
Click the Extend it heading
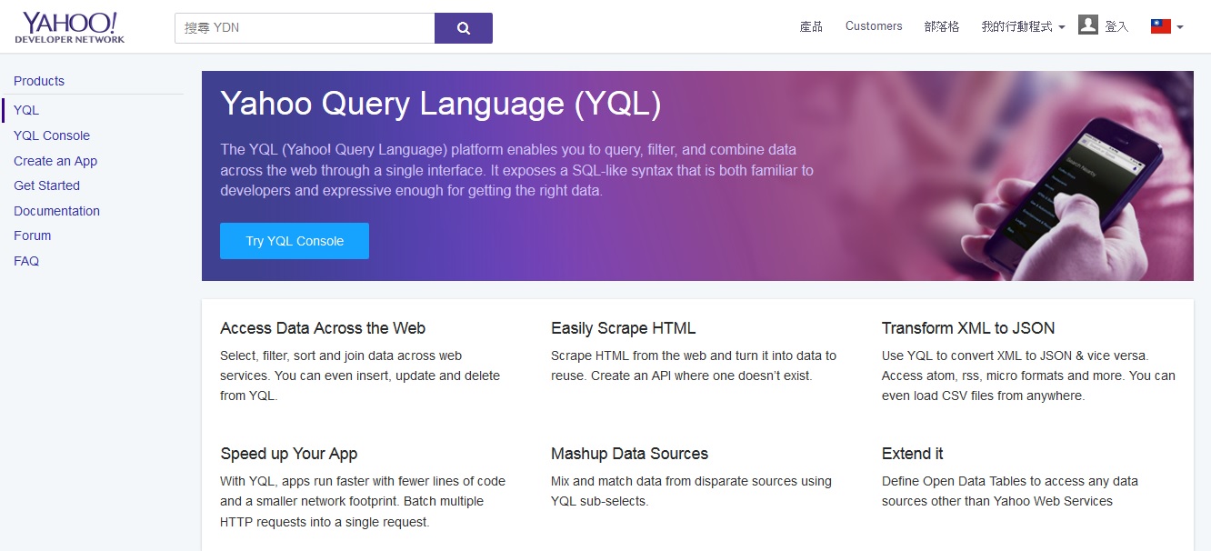[x=913, y=454]
